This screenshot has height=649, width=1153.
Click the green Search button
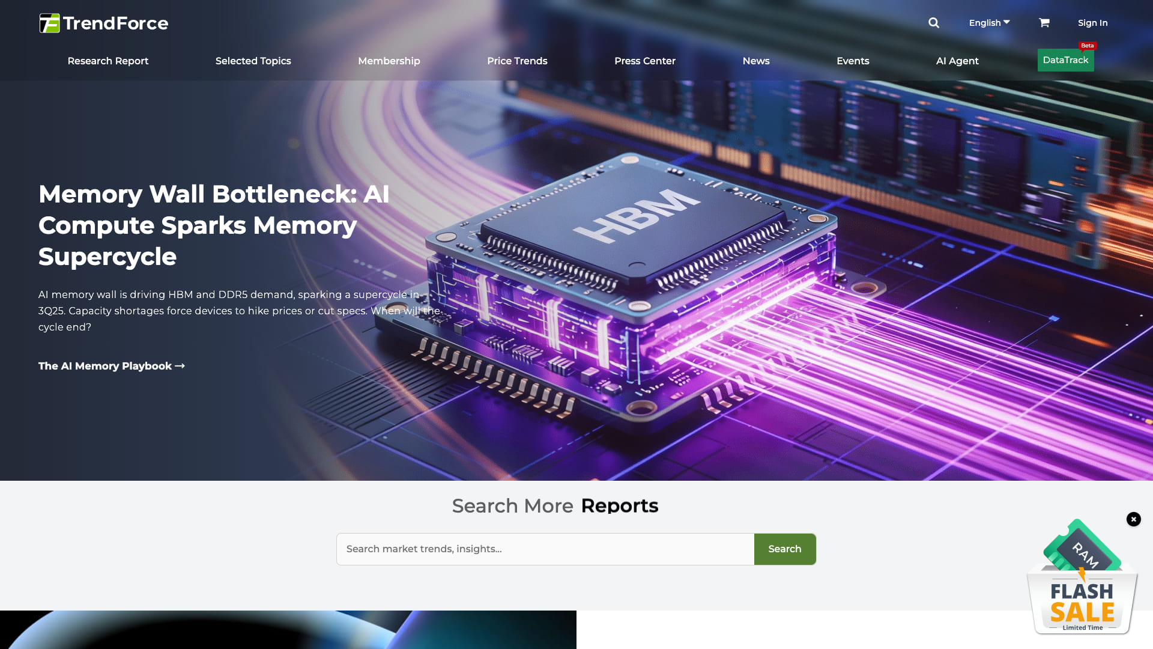click(x=784, y=549)
